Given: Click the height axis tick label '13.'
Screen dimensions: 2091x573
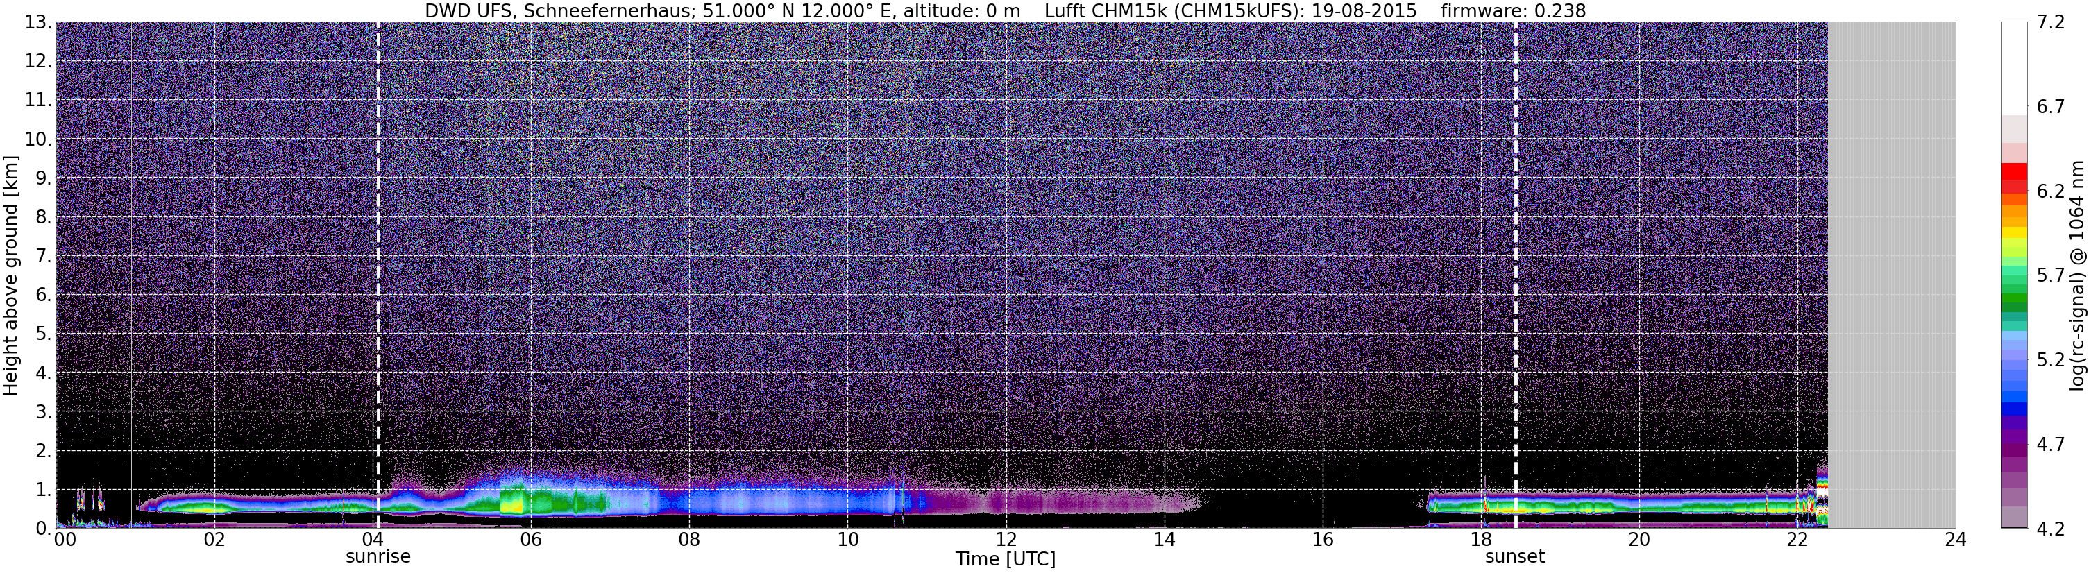Looking at the screenshot, I should [x=38, y=23].
